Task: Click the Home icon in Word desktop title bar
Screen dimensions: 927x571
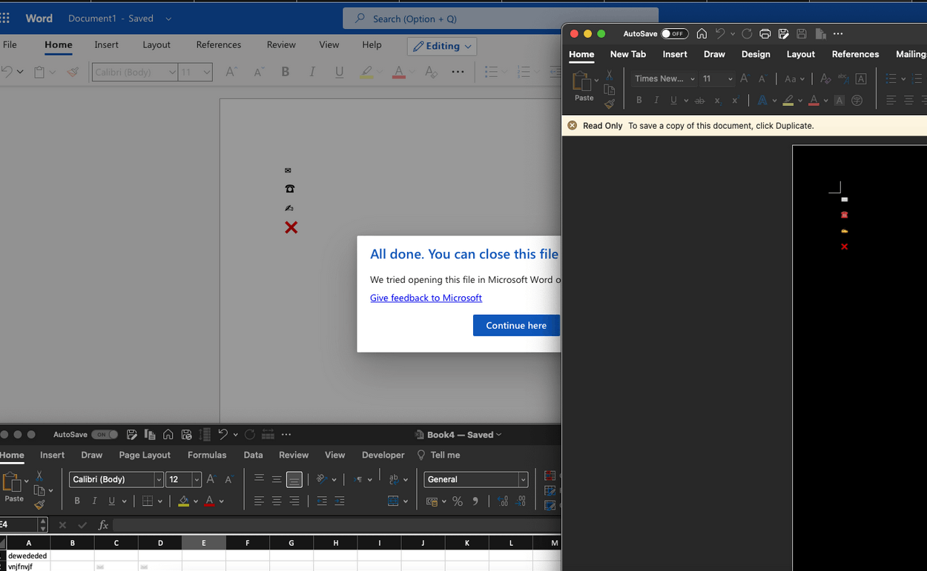Action: (x=702, y=34)
